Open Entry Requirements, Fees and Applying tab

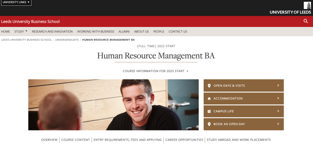pos(128,140)
